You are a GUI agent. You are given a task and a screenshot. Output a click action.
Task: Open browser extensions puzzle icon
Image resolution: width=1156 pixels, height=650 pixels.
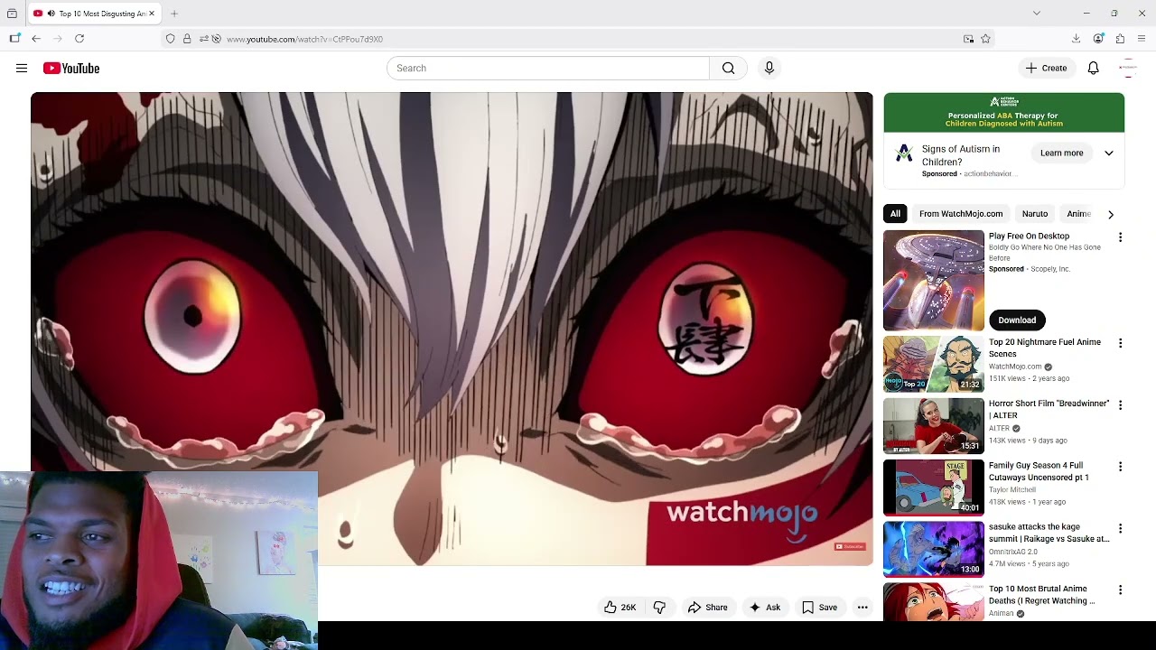pyautogui.click(x=1120, y=39)
